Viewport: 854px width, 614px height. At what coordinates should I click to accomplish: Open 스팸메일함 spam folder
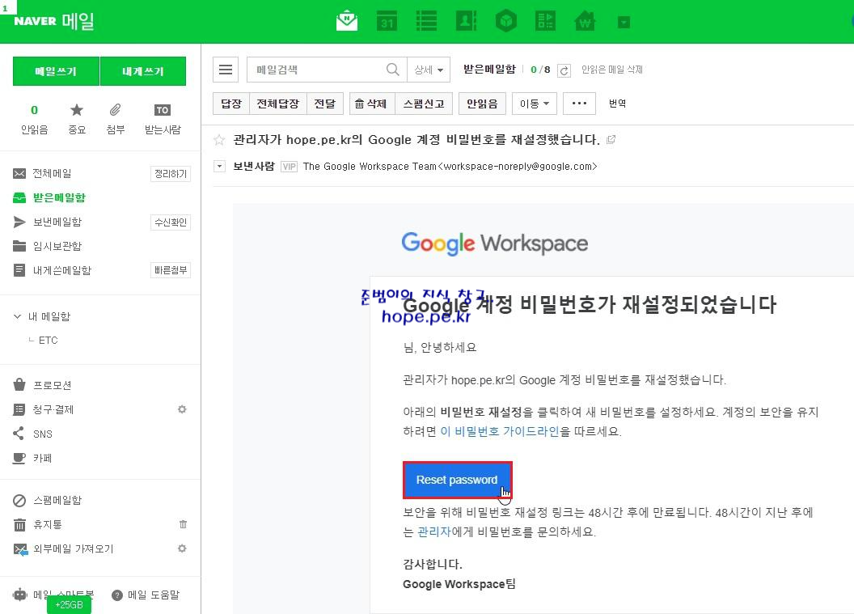pos(57,500)
